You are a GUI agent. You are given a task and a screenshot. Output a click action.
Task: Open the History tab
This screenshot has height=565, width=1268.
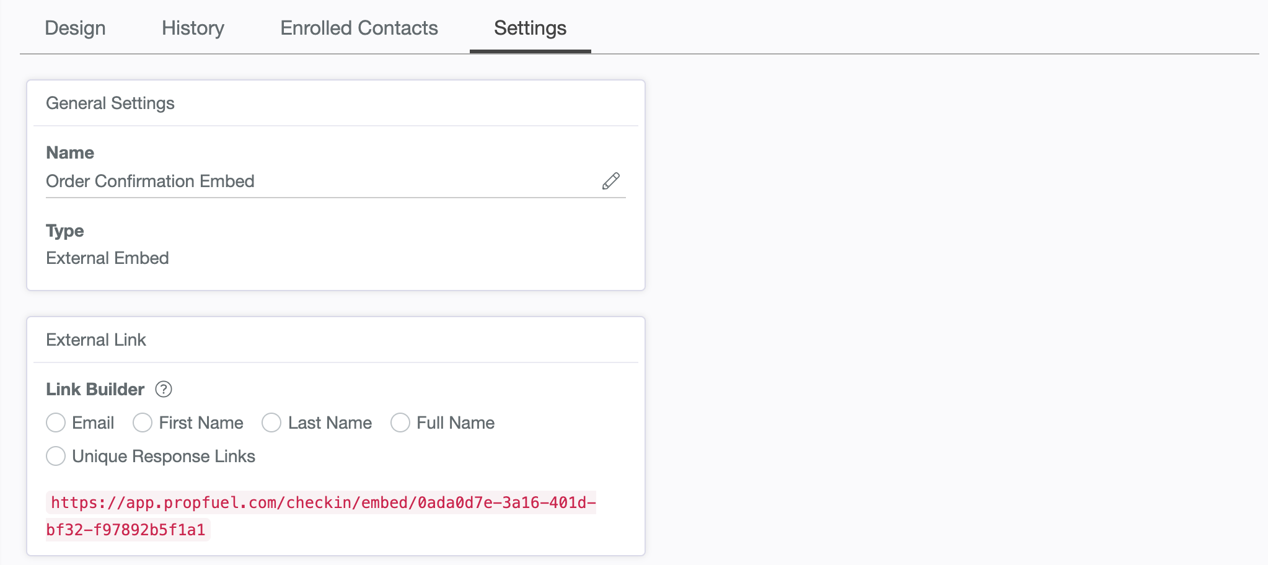tap(193, 28)
